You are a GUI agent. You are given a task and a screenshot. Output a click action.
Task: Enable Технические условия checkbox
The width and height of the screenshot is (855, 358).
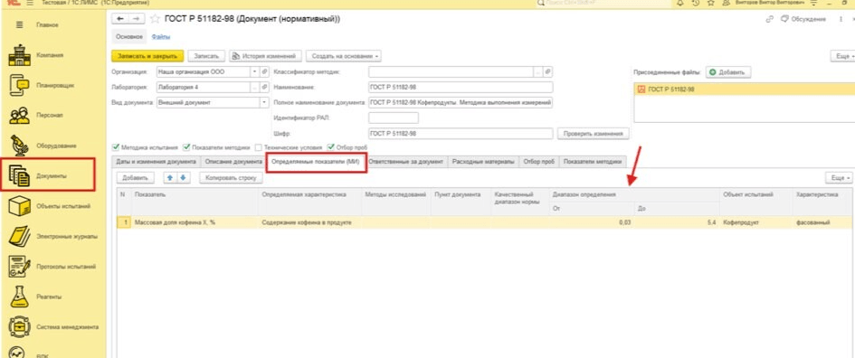[x=259, y=147]
